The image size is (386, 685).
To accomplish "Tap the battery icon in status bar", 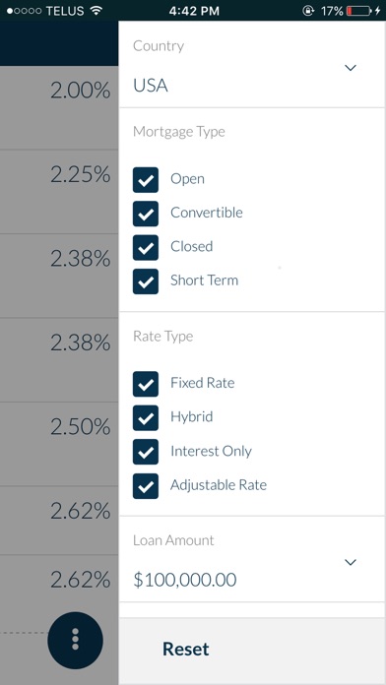I will pyautogui.click(x=358, y=11).
